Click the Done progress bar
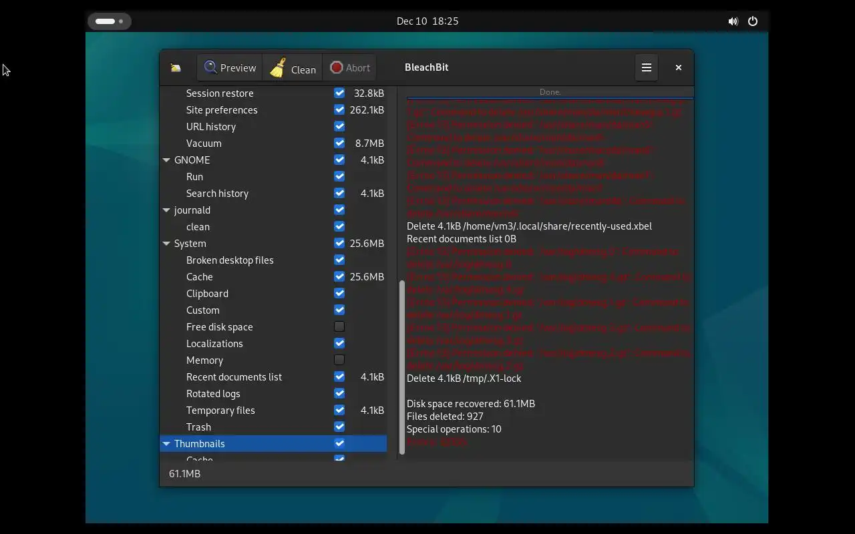The image size is (855, 534). [x=550, y=92]
